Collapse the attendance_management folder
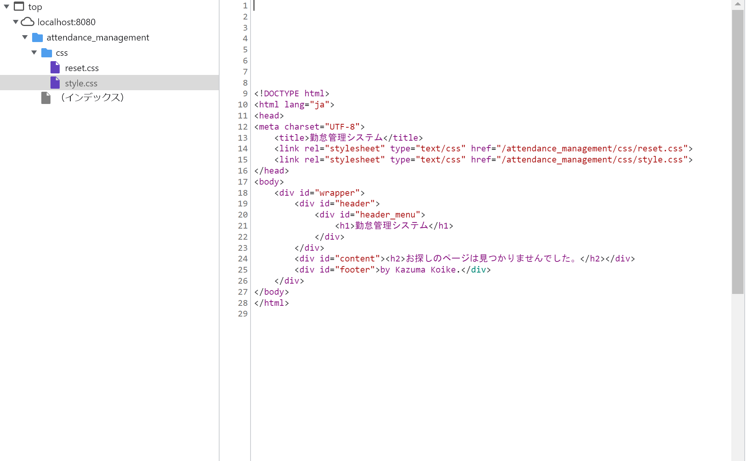747x461 pixels. tap(24, 37)
